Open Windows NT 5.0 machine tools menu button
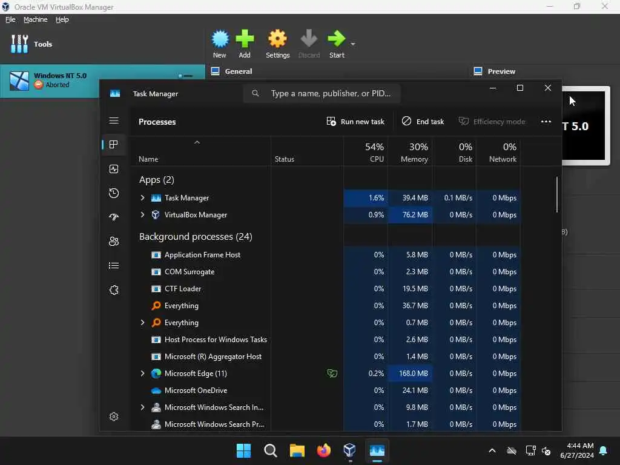Image resolution: width=620 pixels, height=465 pixels. pos(185,76)
